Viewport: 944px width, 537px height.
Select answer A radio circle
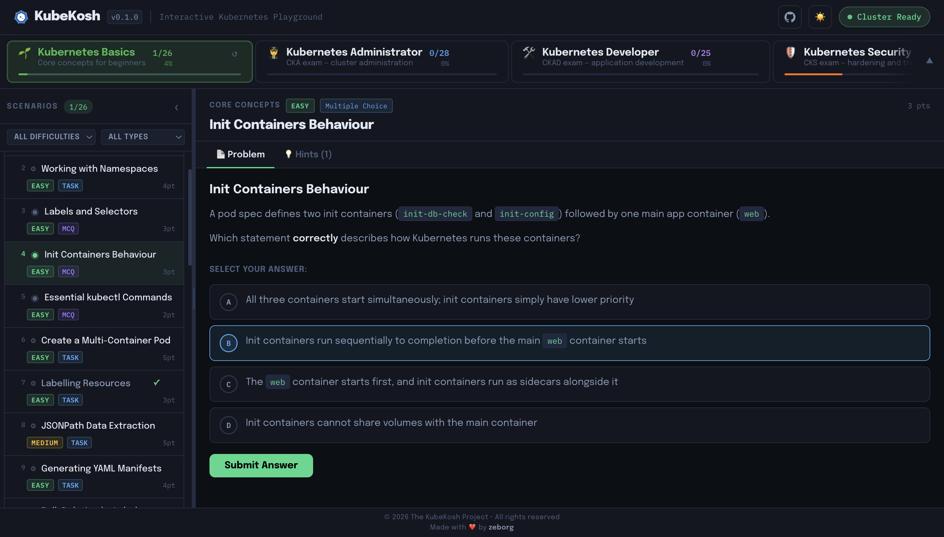229,302
